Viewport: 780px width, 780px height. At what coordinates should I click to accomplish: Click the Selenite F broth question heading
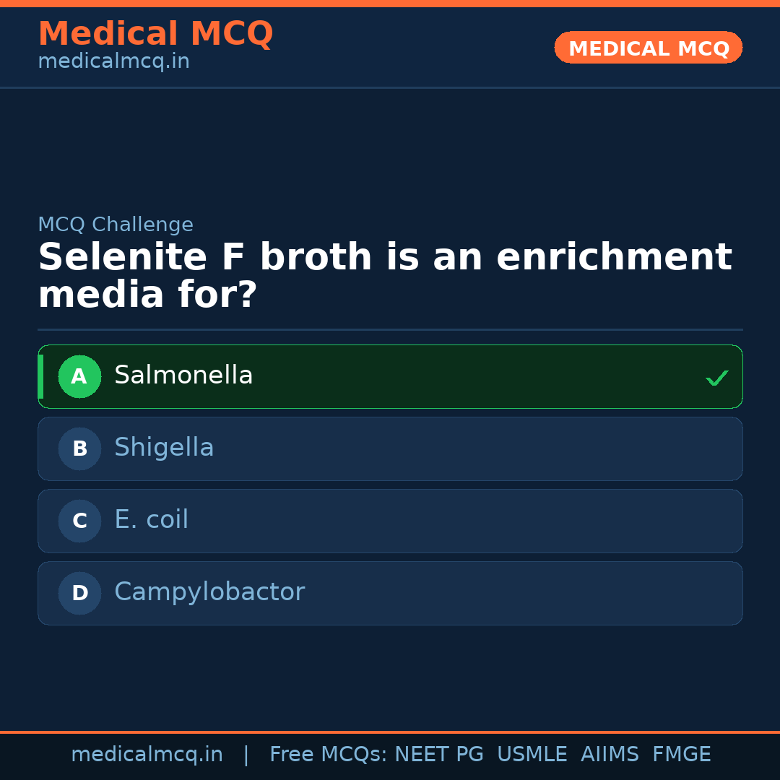(x=384, y=277)
